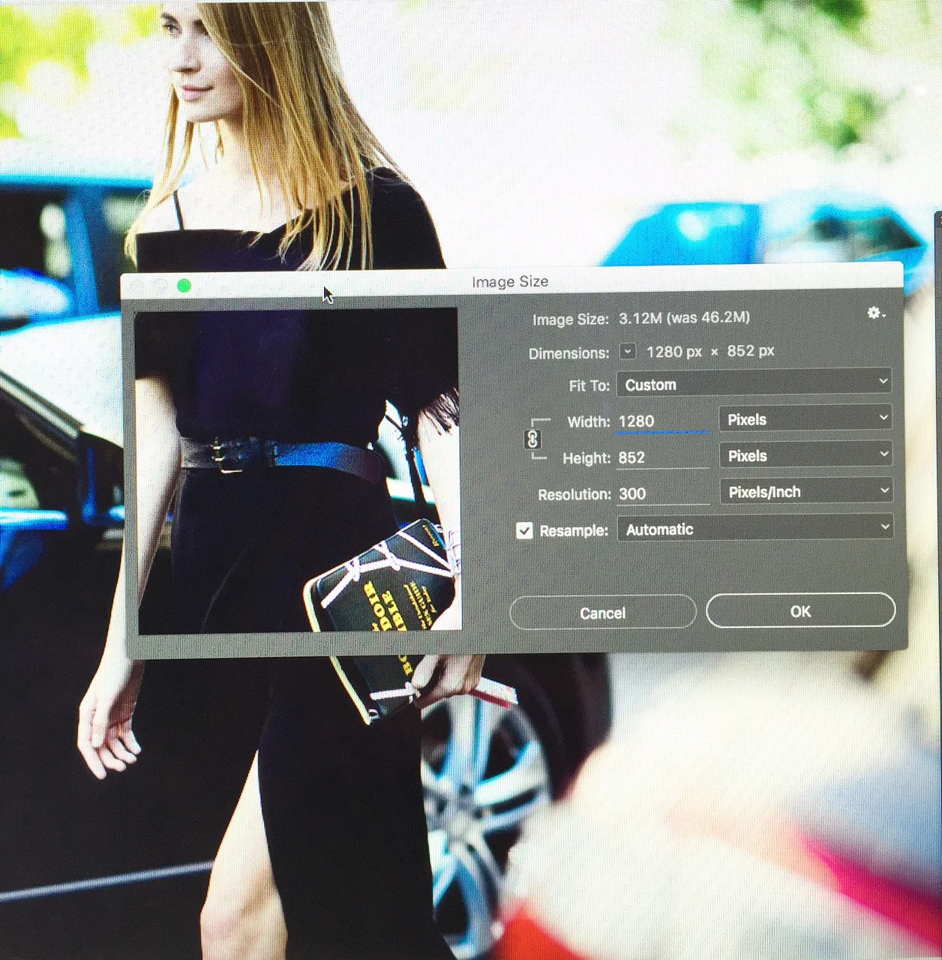Open the Height units Pixels dropdown
Image resolution: width=942 pixels, height=960 pixels.
[805, 454]
